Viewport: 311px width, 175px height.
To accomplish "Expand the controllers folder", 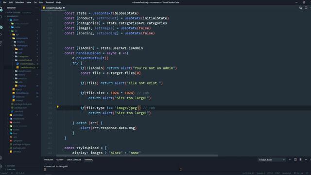I will coord(18,115).
